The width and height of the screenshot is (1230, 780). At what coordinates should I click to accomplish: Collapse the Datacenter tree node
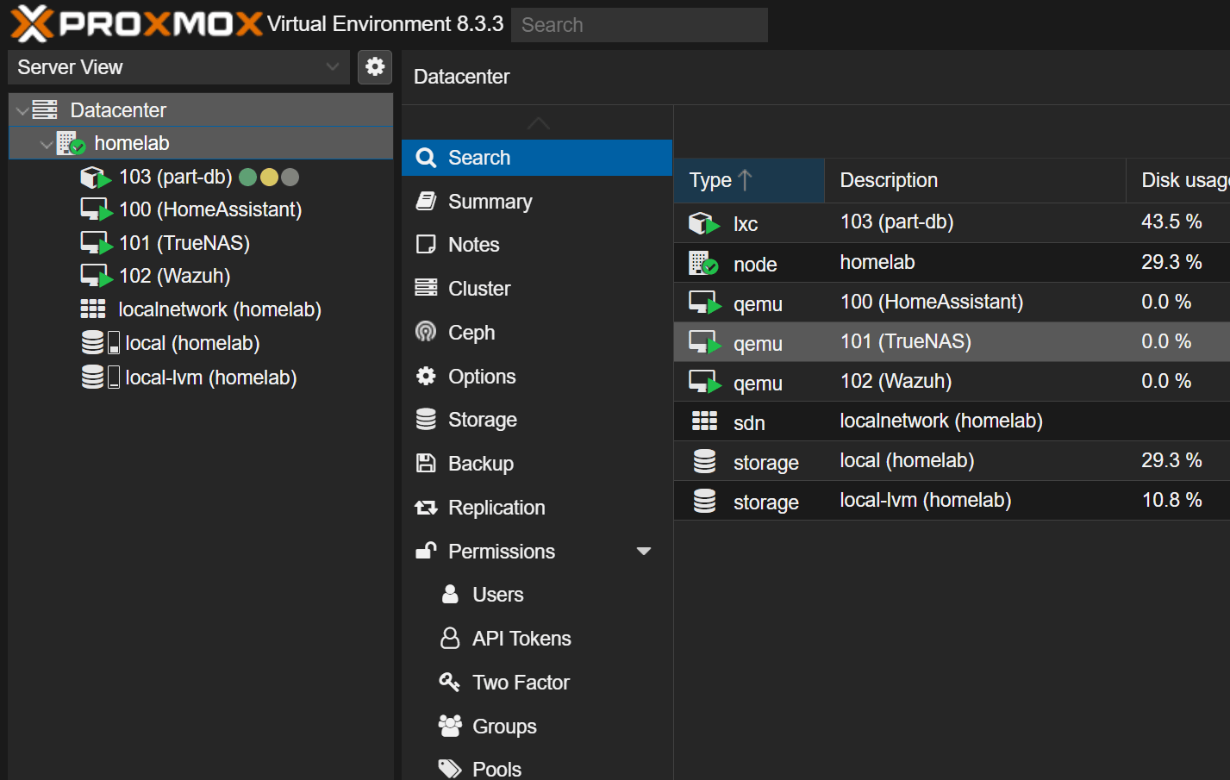(22, 111)
